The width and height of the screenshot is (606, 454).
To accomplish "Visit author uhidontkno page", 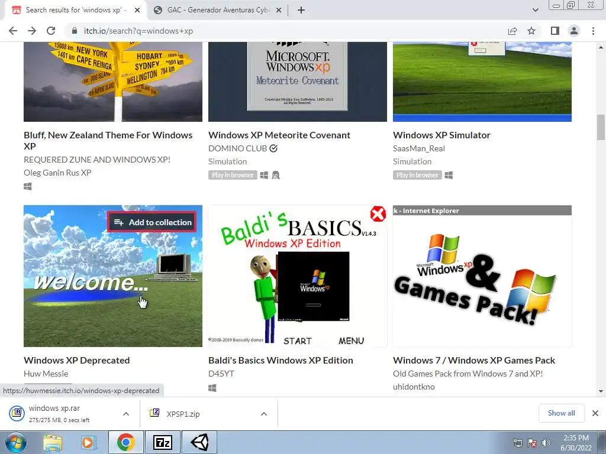I will point(414,387).
